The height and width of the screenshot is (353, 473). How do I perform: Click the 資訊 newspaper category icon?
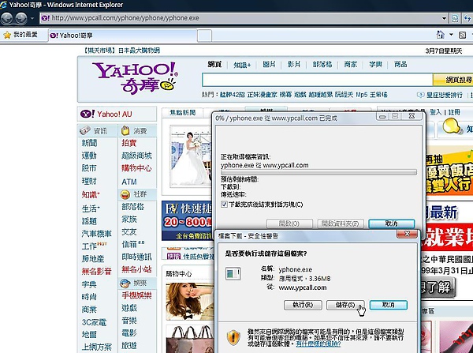pyautogui.click(x=85, y=130)
